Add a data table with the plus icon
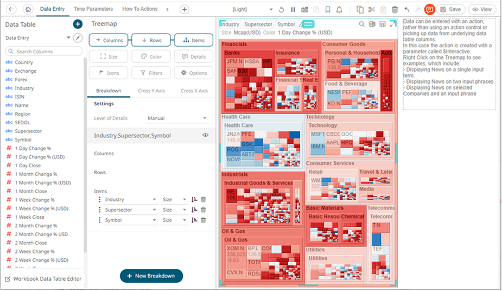502x291 pixels. 78,24
